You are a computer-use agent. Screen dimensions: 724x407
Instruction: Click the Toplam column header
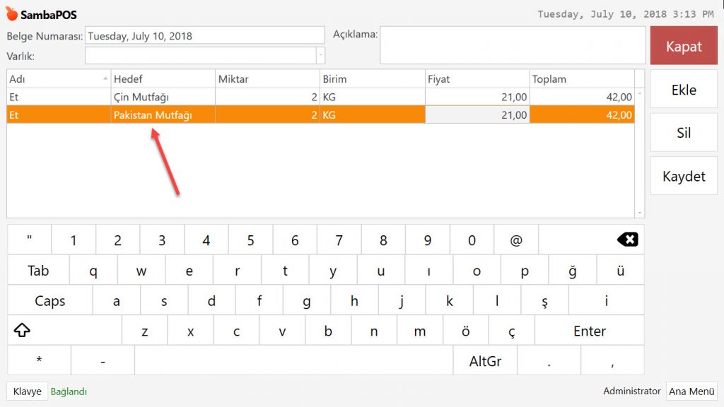tap(581, 79)
